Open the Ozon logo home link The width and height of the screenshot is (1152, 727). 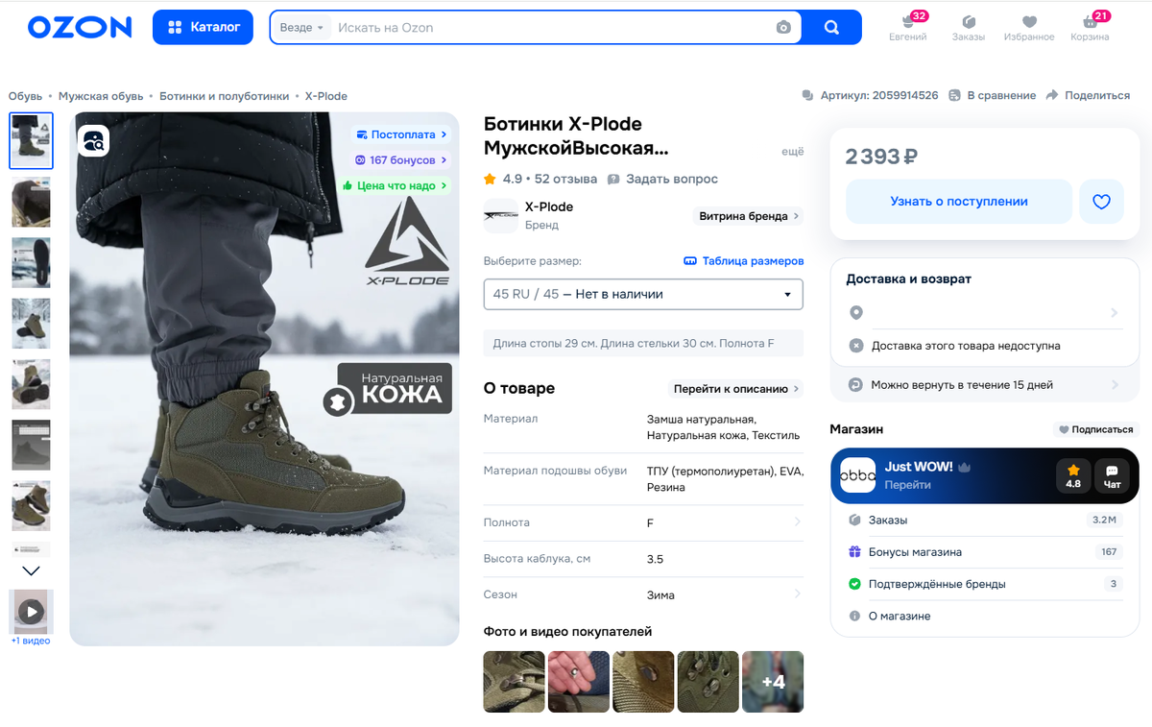[80, 27]
